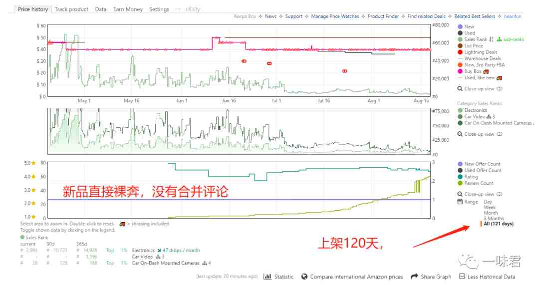The image size is (539, 285).
Task: Toggle the Review Count series
Action: coord(476,183)
